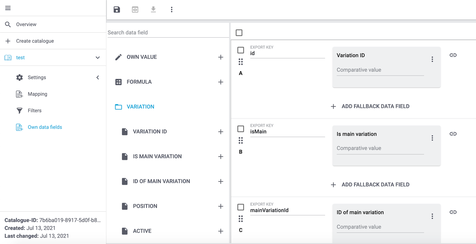
Task: Select IS MAIN VARIATION list entry
Action: coord(157,156)
